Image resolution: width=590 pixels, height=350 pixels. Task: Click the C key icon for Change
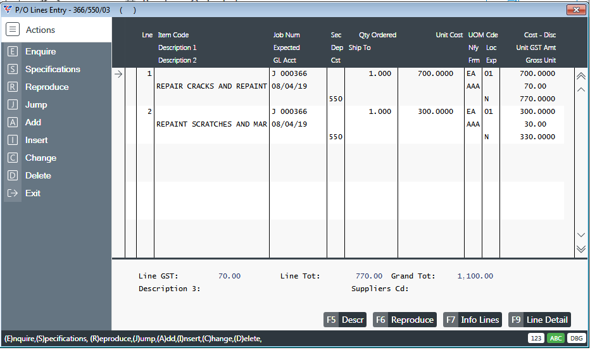click(x=13, y=158)
